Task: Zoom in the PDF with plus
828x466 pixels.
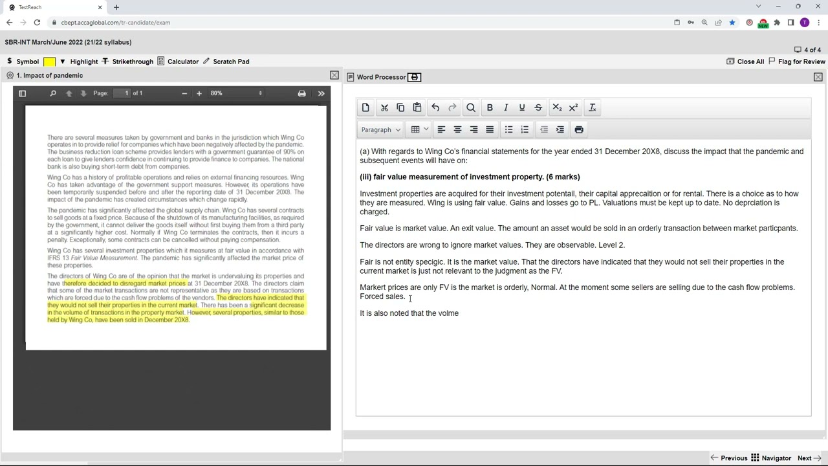Action: tap(199, 93)
